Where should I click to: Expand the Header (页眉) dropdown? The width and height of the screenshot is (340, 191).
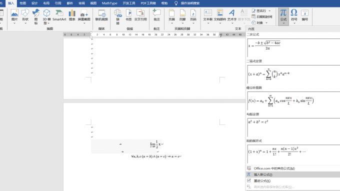[x=171, y=16]
